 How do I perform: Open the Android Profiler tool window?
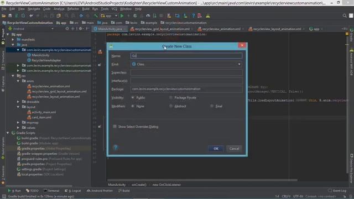click(x=100, y=191)
